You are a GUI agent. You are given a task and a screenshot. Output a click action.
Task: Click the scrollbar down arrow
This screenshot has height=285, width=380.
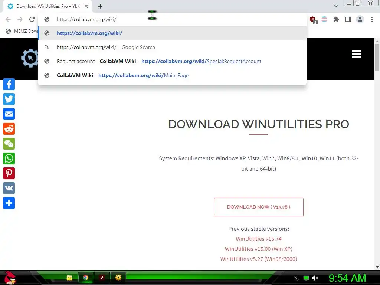click(x=377, y=267)
